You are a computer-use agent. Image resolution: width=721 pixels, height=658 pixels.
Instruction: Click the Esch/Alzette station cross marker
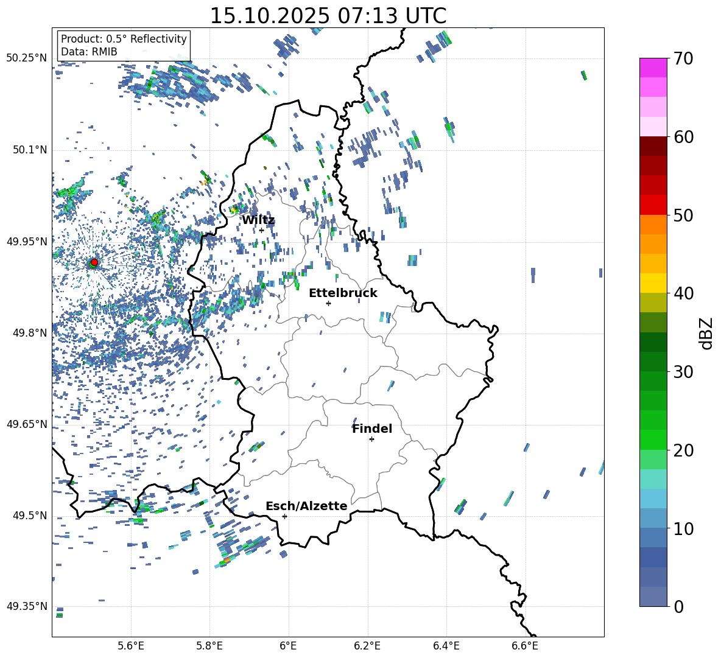(x=284, y=516)
